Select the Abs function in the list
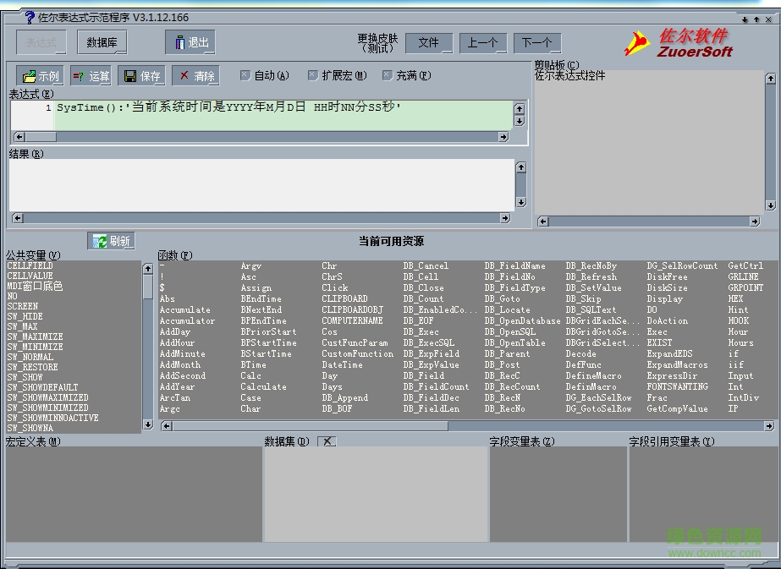The image size is (781, 569). tap(167, 298)
